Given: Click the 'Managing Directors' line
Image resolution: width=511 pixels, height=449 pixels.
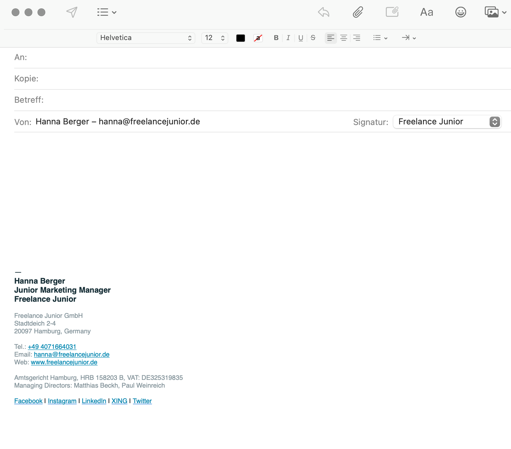Looking at the screenshot, I should coord(90,385).
